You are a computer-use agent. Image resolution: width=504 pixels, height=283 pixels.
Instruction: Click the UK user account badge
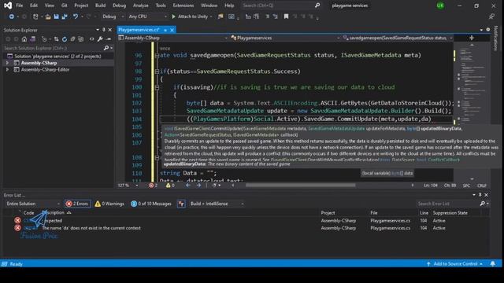click(440, 6)
